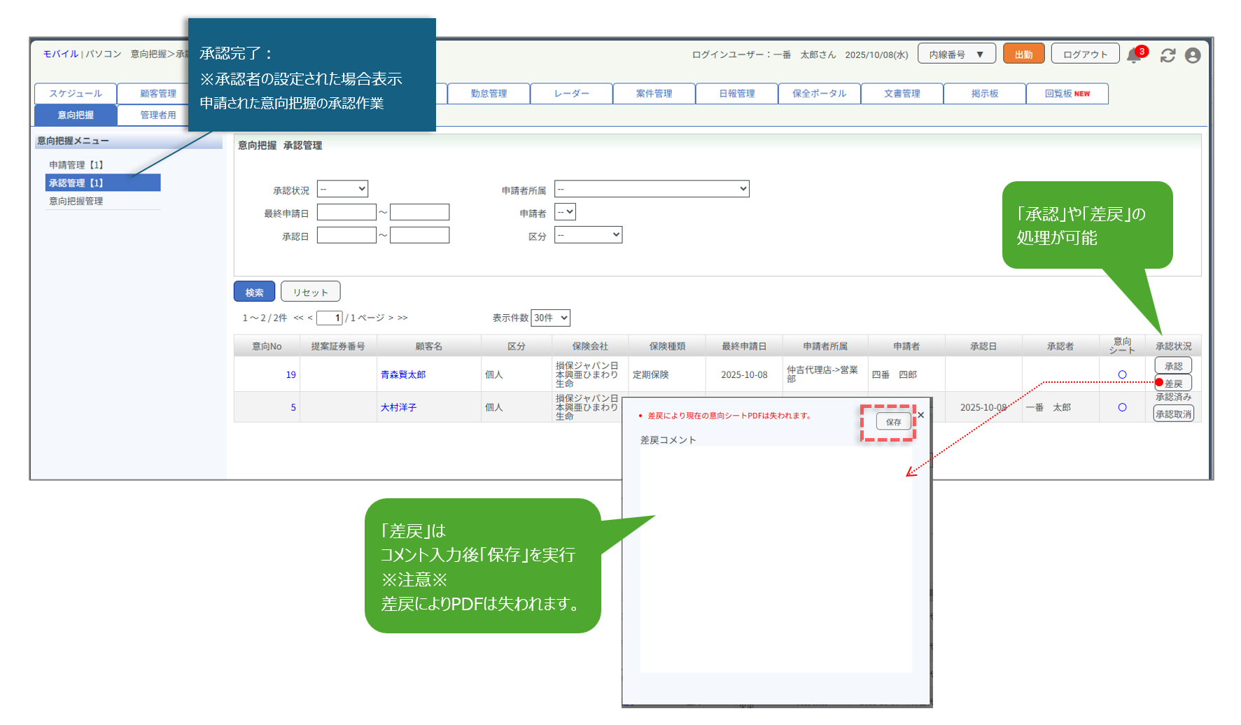This screenshot has width=1241, height=725.
Task: Jump to the first page arrow
Action: (298, 318)
